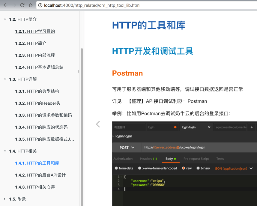The image size is (257, 206).
Task: Click the orange Postman heading
Action: pyautogui.click(x=127, y=73)
